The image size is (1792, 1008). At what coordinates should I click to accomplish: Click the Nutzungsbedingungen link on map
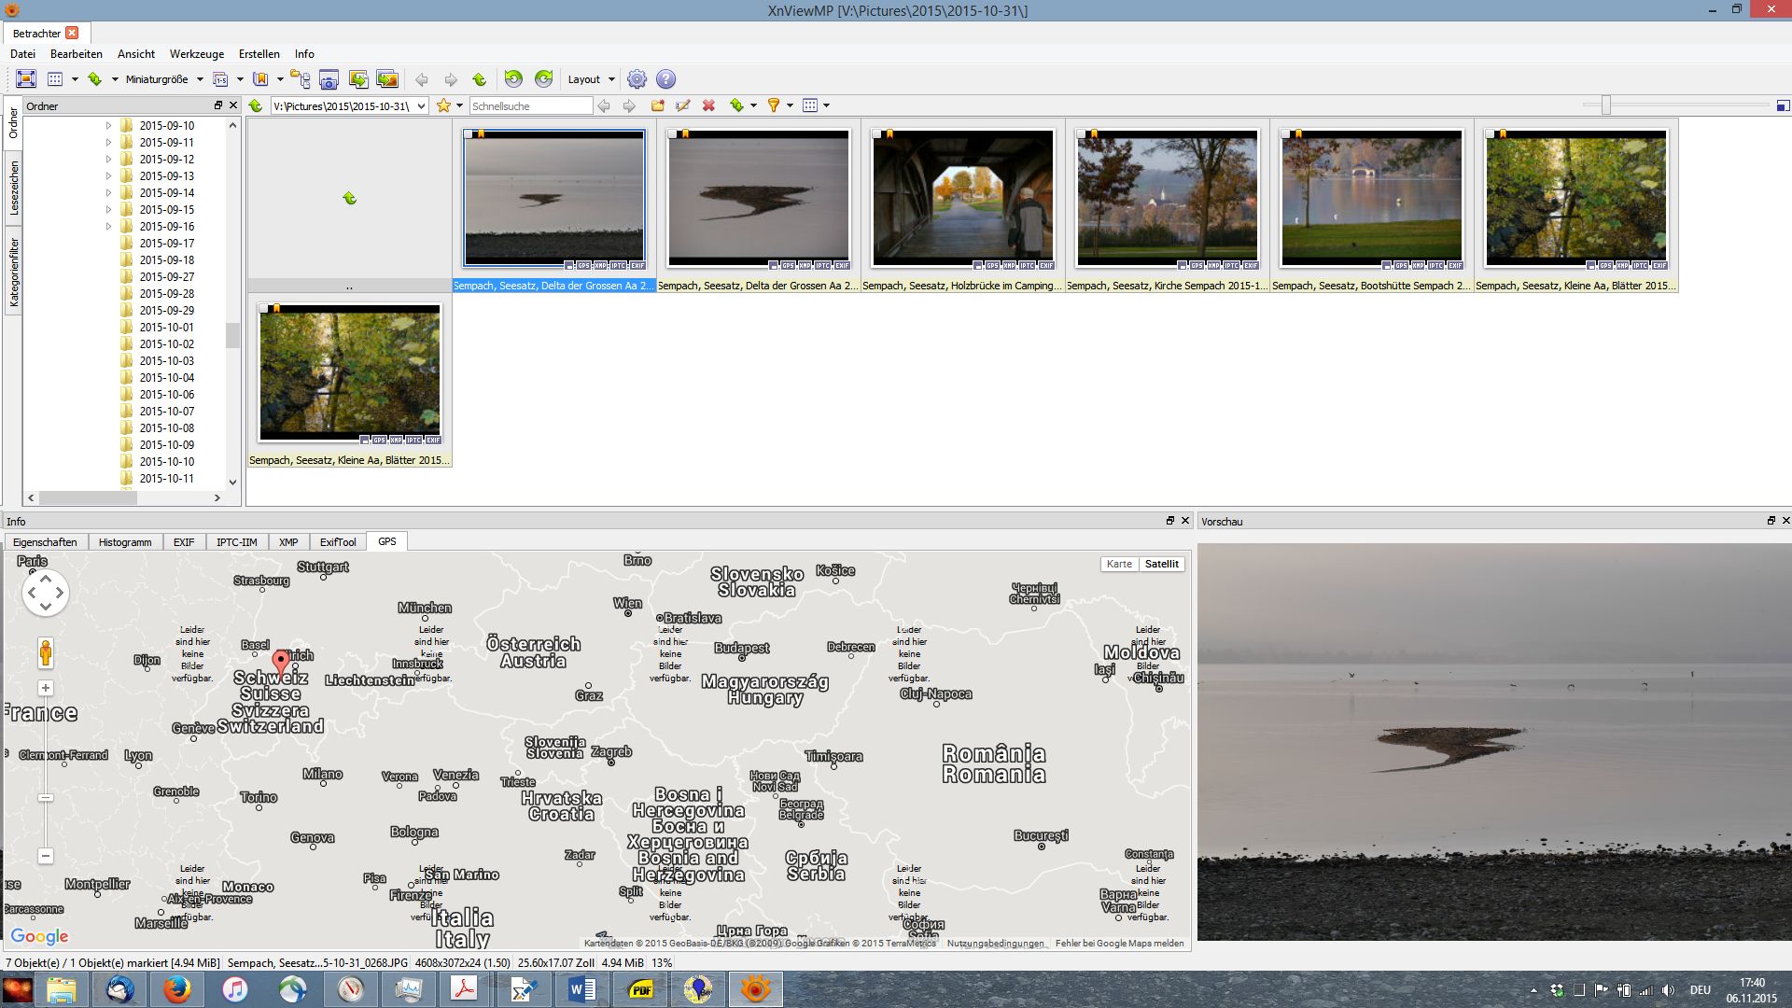click(x=995, y=944)
